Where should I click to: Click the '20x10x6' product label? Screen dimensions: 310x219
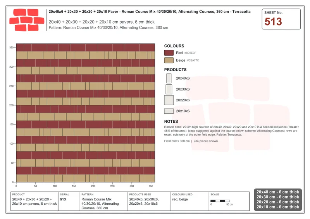[x=183, y=111]
